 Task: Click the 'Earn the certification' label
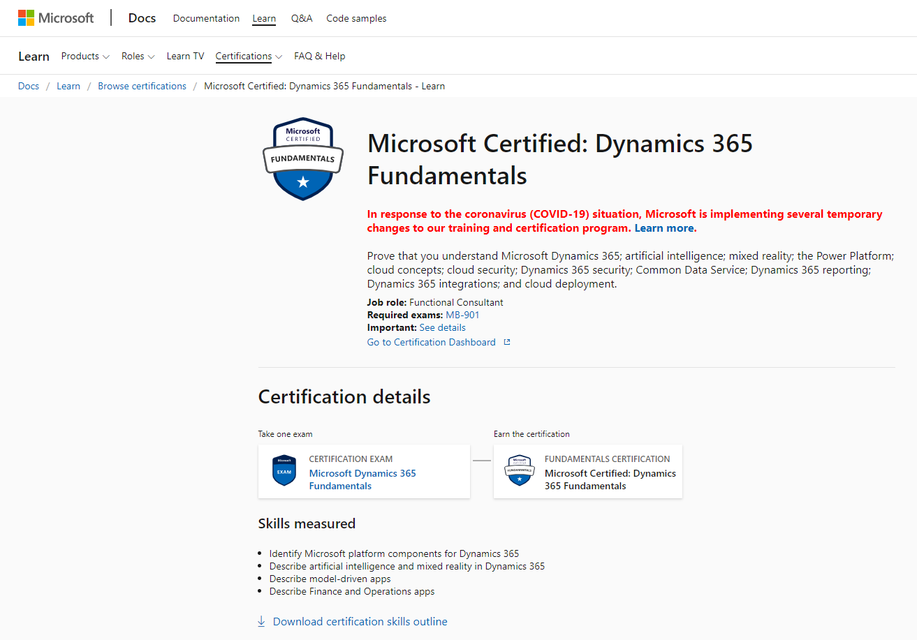tap(531, 434)
